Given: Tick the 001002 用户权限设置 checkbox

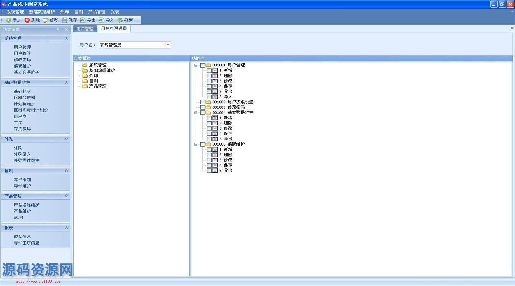Looking at the screenshot, I should pos(203,102).
